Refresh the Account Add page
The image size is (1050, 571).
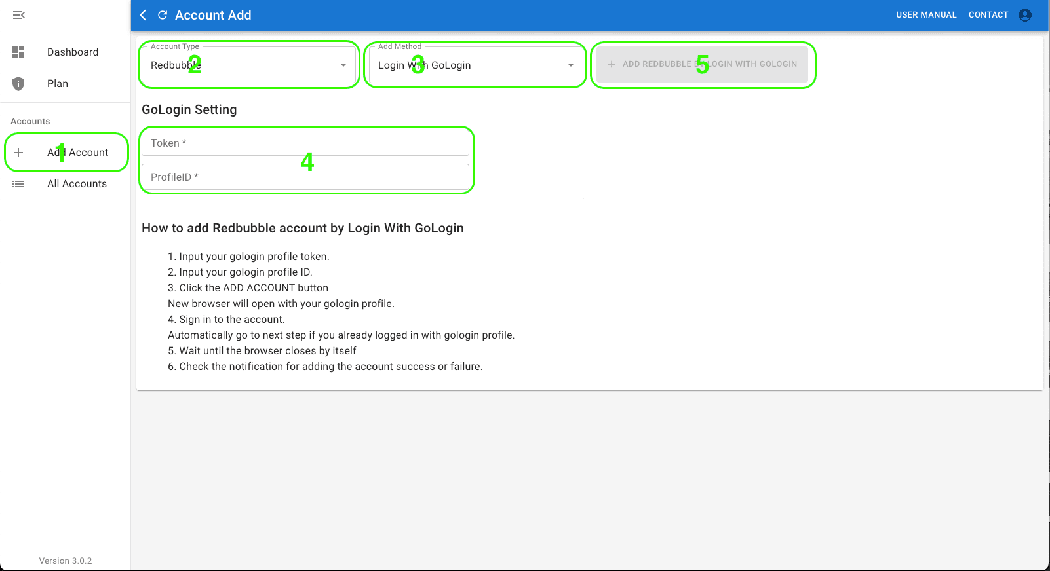(163, 15)
